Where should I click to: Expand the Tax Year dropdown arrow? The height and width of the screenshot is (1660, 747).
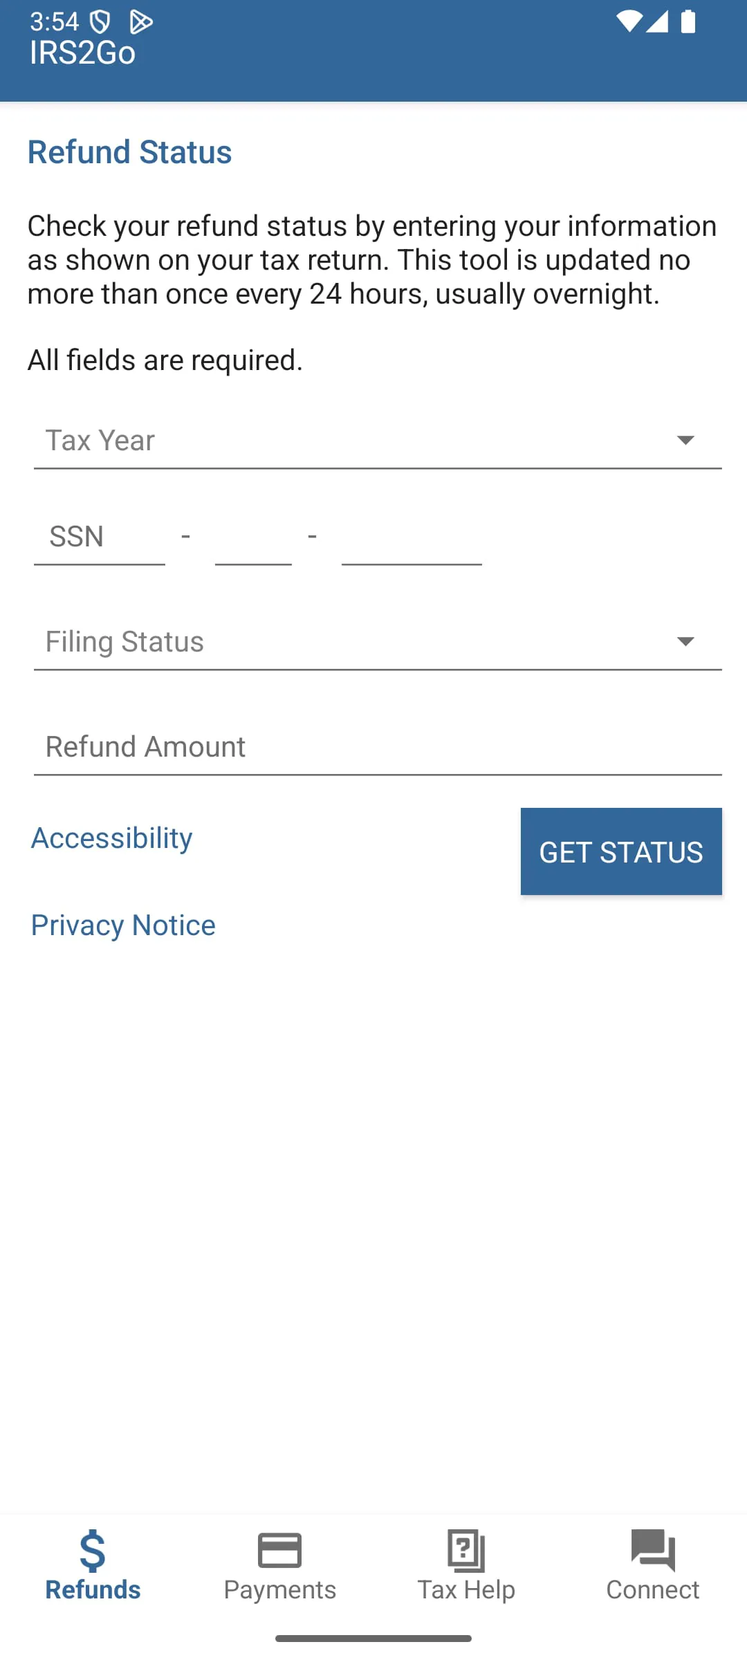[685, 441]
